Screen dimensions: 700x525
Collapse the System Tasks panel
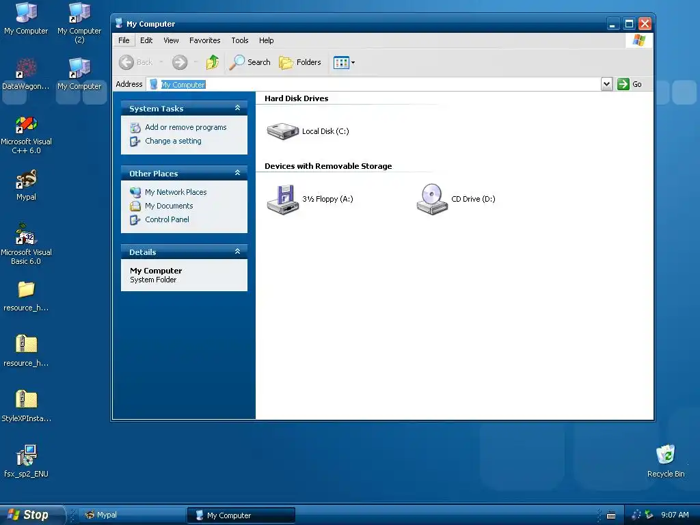coord(237,108)
